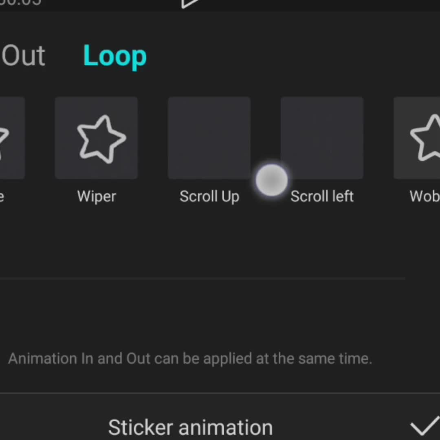Viewport: 440px width, 440px height.
Task: Select the Loop animation tab
Action: tap(115, 55)
